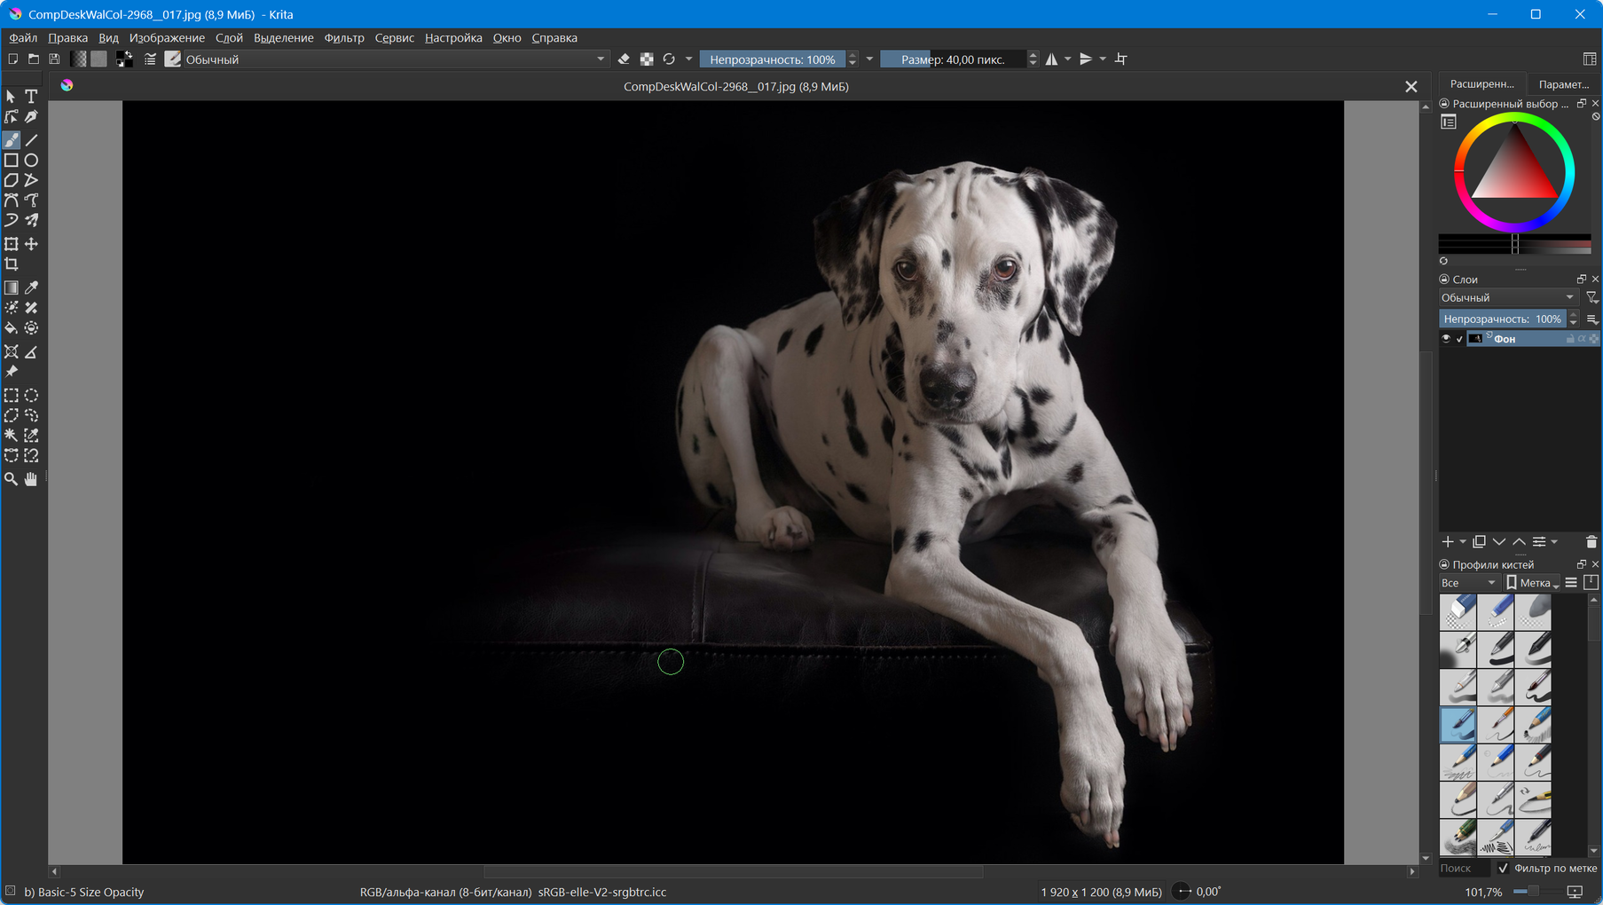Activate the Zoom magnifier tool

coord(12,479)
